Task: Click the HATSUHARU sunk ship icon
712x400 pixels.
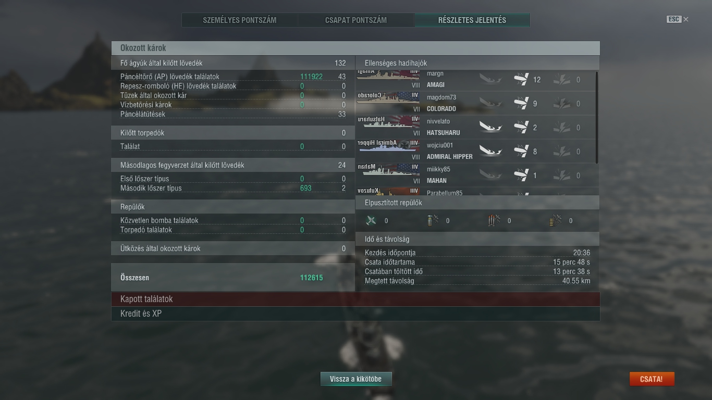Action: coord(490,127)
